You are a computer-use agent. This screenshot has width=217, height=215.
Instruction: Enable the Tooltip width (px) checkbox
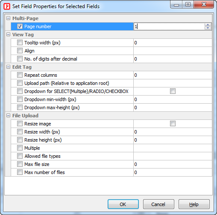coord(20,43)
